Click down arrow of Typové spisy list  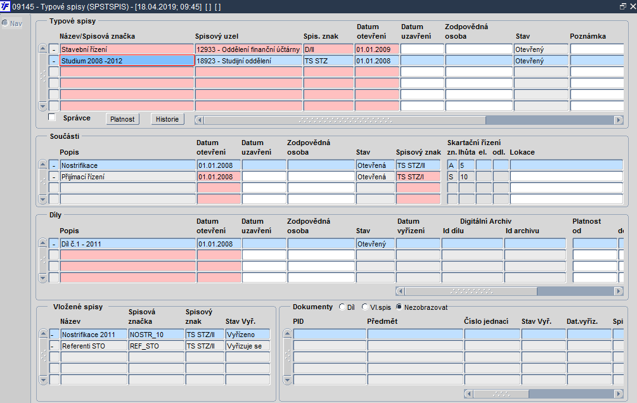point(42,106)
